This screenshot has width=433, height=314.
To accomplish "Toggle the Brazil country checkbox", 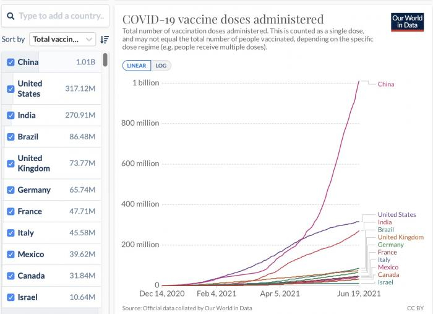I will (11, 136).
